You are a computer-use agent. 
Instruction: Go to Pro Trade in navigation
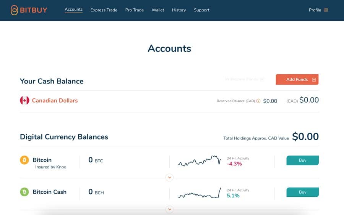click(135, 10)
